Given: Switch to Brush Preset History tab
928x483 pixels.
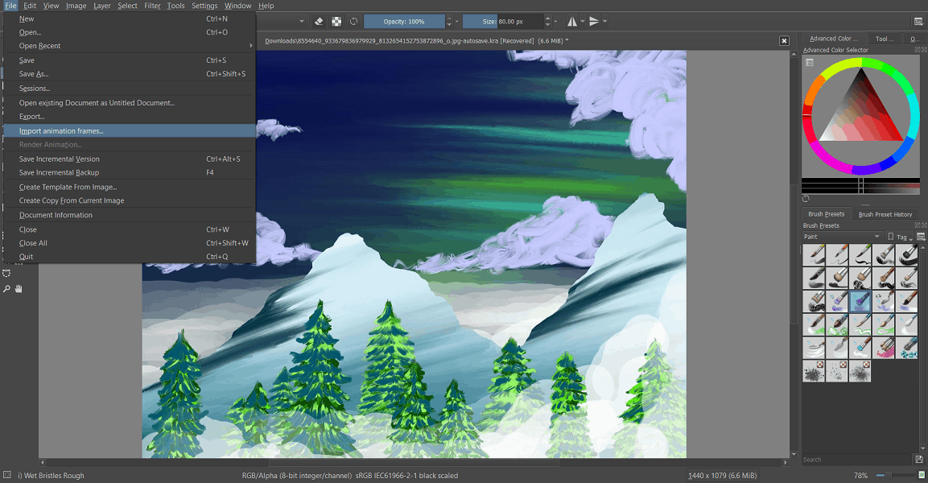Looking at the screenshot, I should [885, 214].
